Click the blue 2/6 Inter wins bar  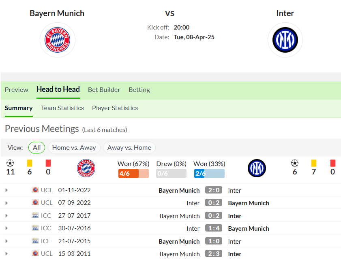pyautogui.click(x=209, y=173)
